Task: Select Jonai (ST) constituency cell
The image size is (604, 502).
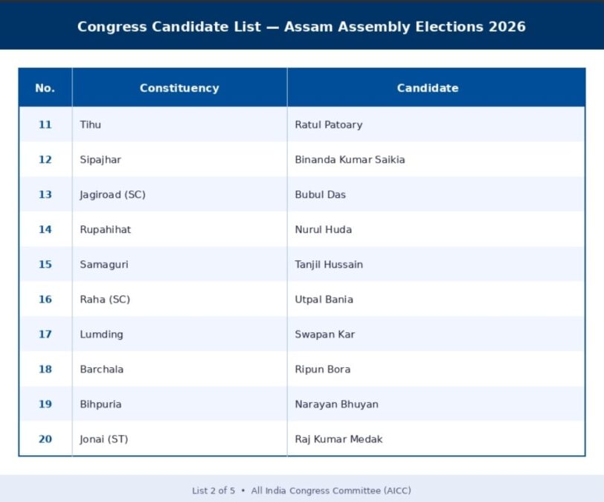Action: pos(104,440)
